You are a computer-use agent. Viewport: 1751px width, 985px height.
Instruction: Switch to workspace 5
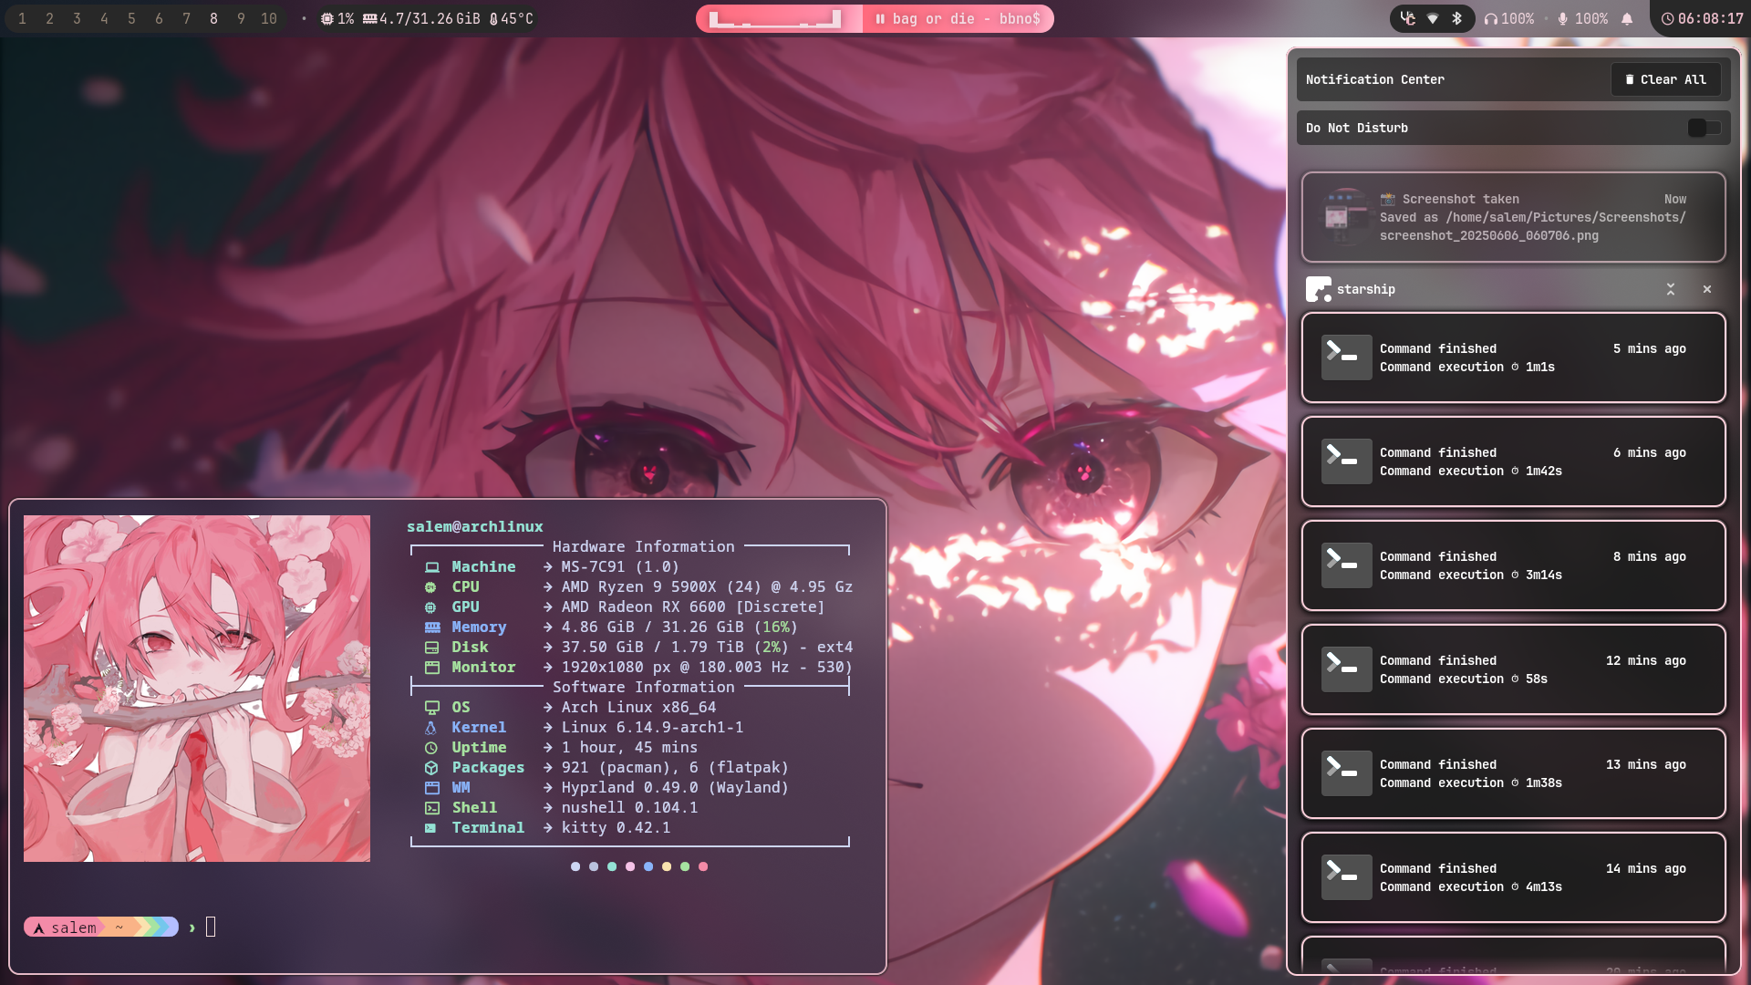click(131, 18)
